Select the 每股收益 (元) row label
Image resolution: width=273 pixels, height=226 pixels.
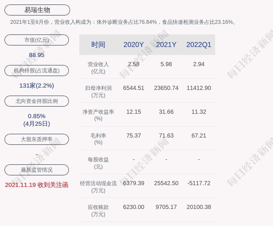pyautogui.click(x=98, y=163)
